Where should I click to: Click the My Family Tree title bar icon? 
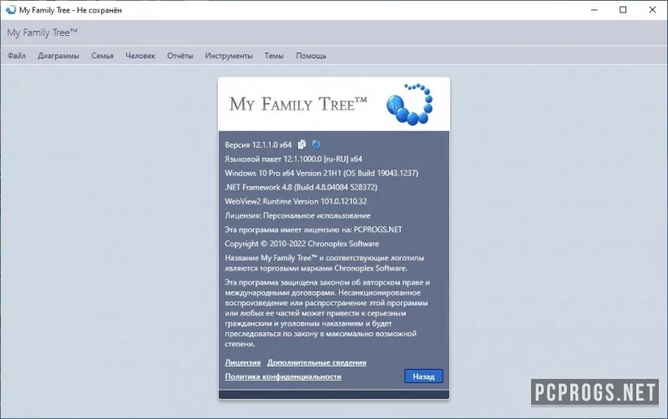coord(11,10)
